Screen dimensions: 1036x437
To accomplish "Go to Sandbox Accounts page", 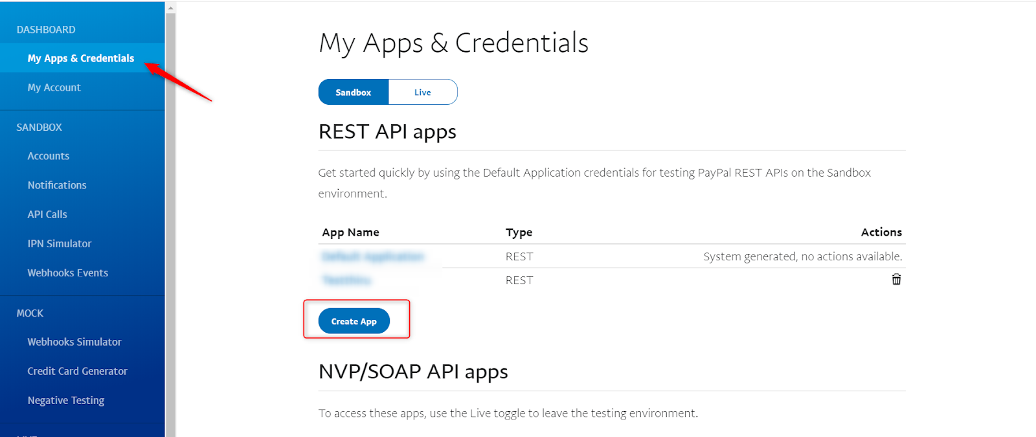I will coord(49,156).
